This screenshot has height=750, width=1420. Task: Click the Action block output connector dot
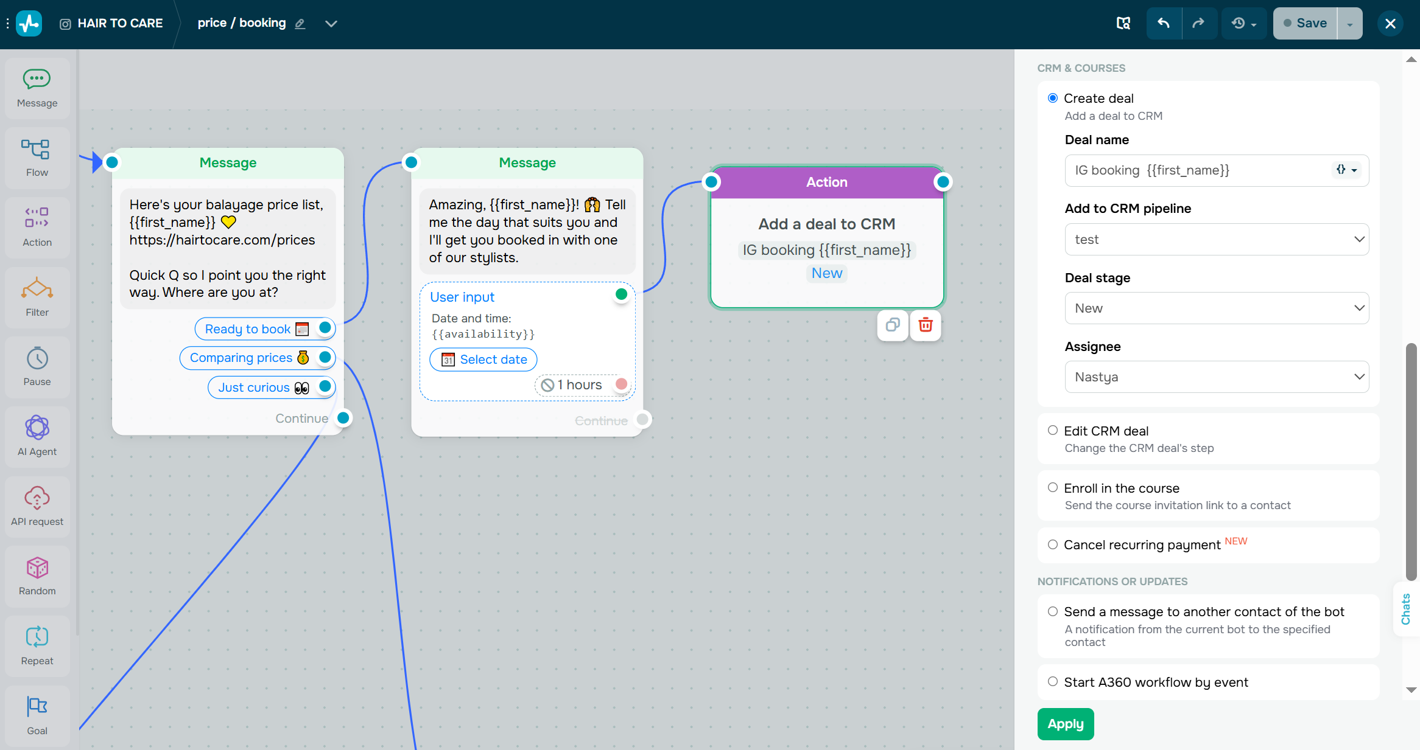[943, 181]
